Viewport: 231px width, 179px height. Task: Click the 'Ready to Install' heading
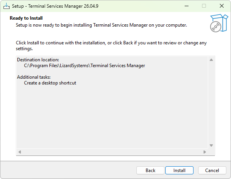coord(26,18)
